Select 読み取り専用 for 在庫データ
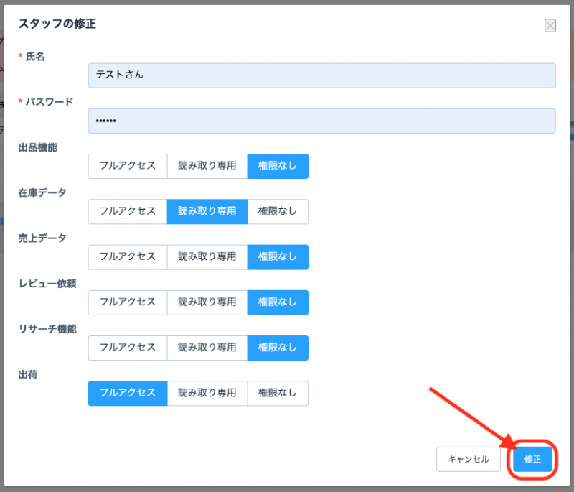Image resolution: width=574 pixels, height=492 pixels. click(207, 212)
